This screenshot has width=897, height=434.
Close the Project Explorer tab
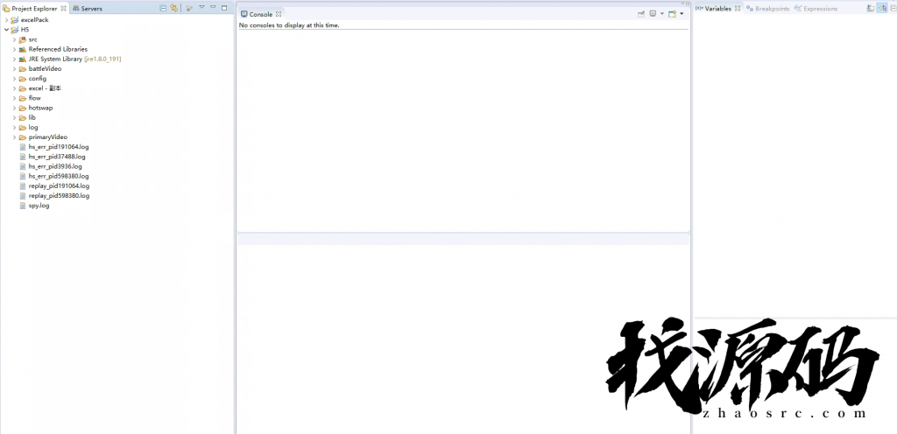[x=63, y=8]
